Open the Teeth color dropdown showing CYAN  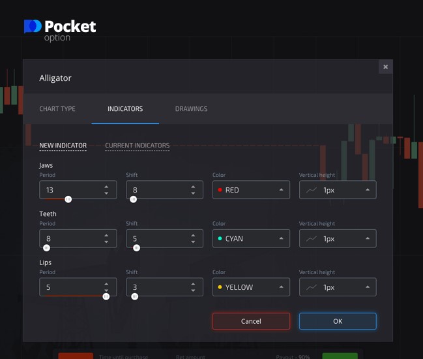coord(251,238)
